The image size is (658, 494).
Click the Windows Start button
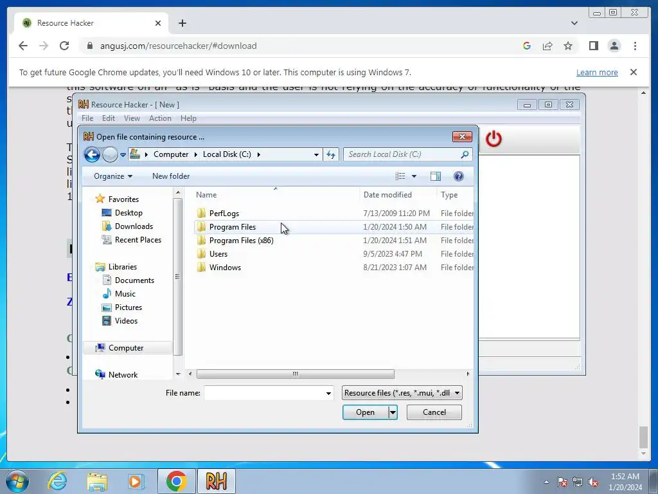point(17,481)
